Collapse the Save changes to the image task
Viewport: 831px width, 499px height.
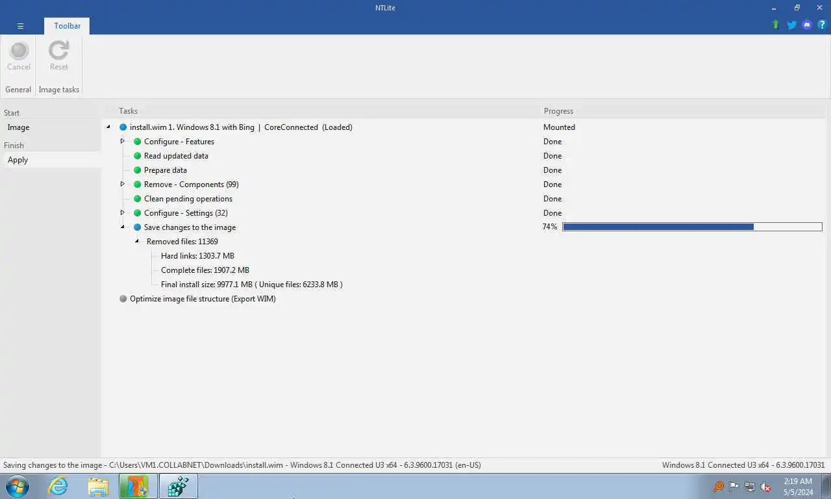(x=123, y=227)
